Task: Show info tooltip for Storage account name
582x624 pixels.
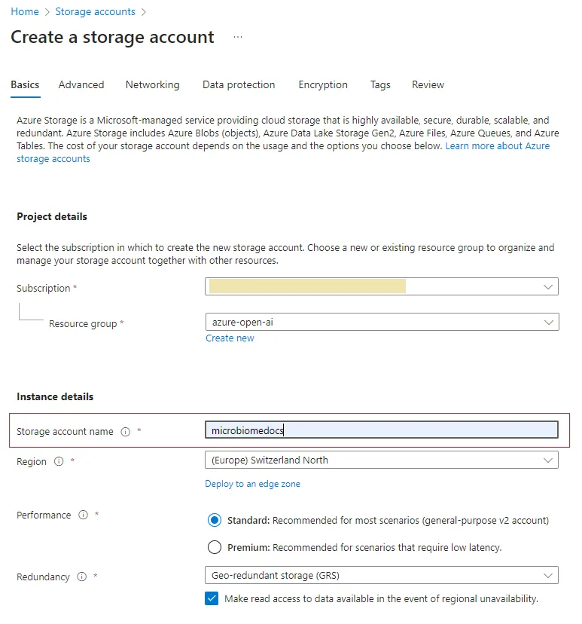Action: [x=126, y=432]
